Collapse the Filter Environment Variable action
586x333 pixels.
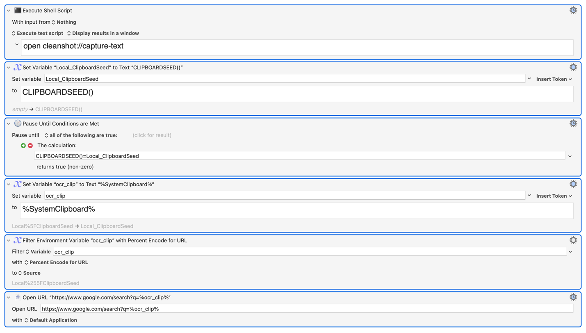pos(9,241)
